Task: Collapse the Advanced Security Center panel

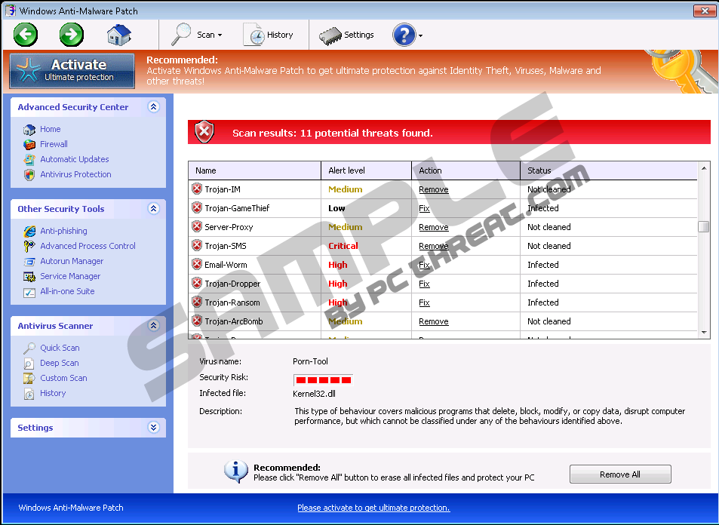Action: (154, 107)
